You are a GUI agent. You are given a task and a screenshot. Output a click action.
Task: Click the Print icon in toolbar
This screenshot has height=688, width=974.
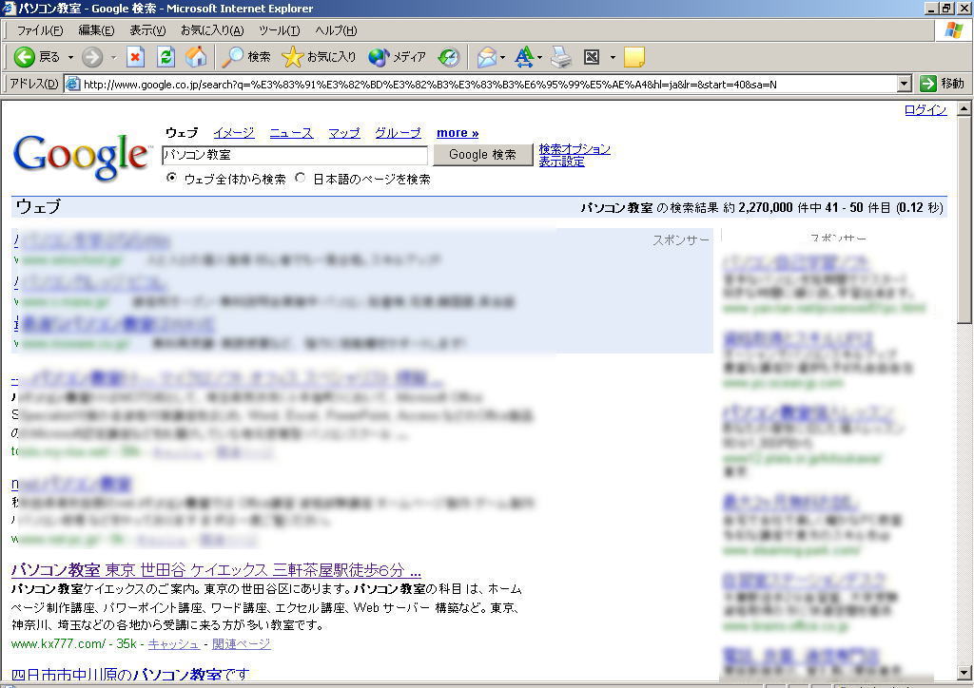pos(561,57)
